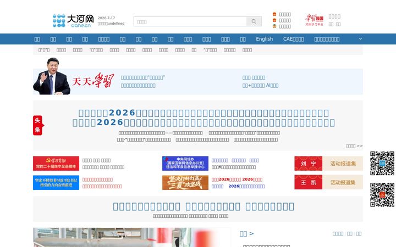Screen dimensions: 396x247
Task: Open the news photo at the page bottom
Action: click(x=131, y=238)
